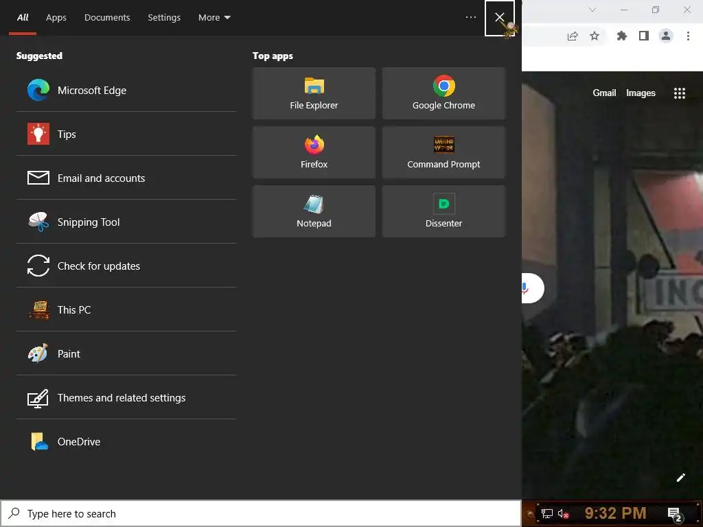Open network icon in system tray

click(x=547, y=513)
